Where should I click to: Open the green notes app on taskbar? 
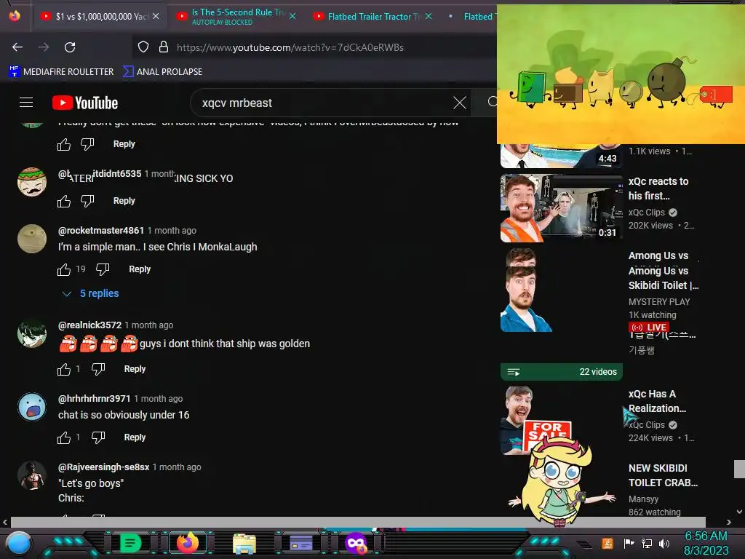[130, 543]
